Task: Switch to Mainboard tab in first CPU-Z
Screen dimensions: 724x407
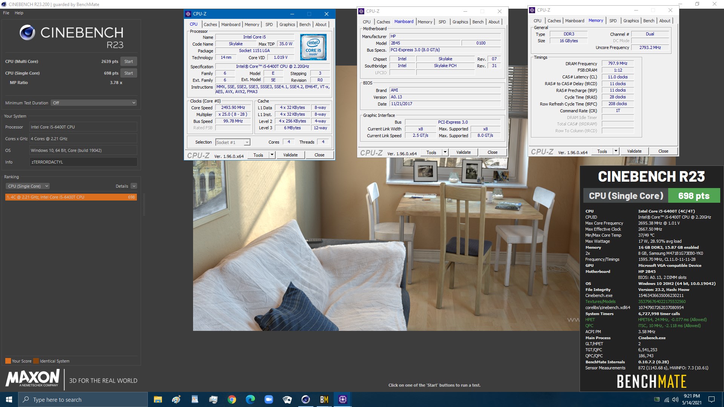Action: 231,24
